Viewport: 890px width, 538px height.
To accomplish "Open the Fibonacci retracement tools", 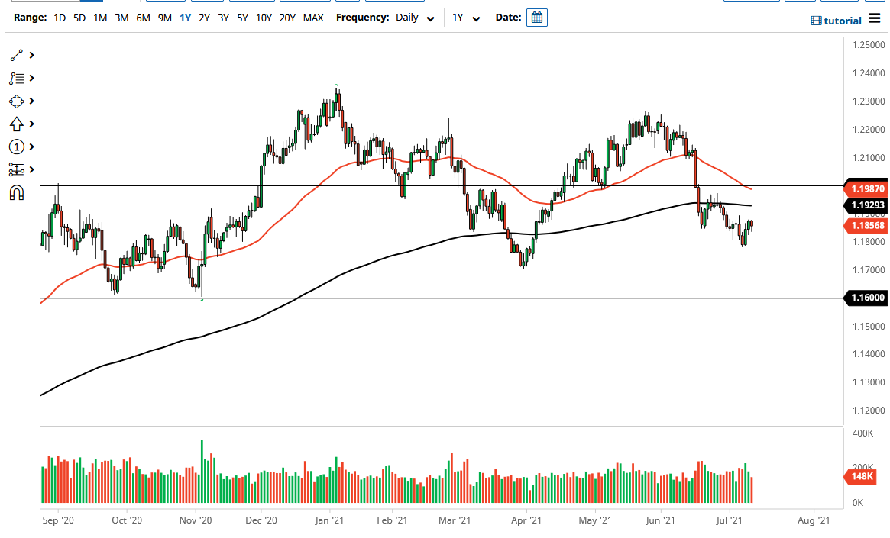I will [x=16, y=79].
